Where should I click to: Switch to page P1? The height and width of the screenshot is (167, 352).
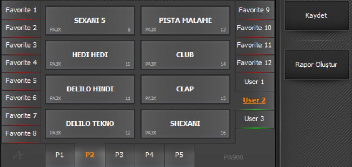(60, 155)
